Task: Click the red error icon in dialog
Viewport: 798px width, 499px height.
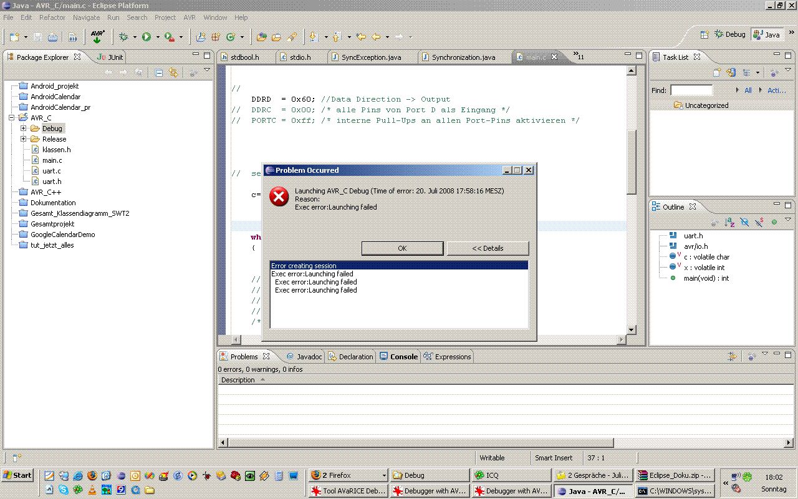Action: coord(279,197)
